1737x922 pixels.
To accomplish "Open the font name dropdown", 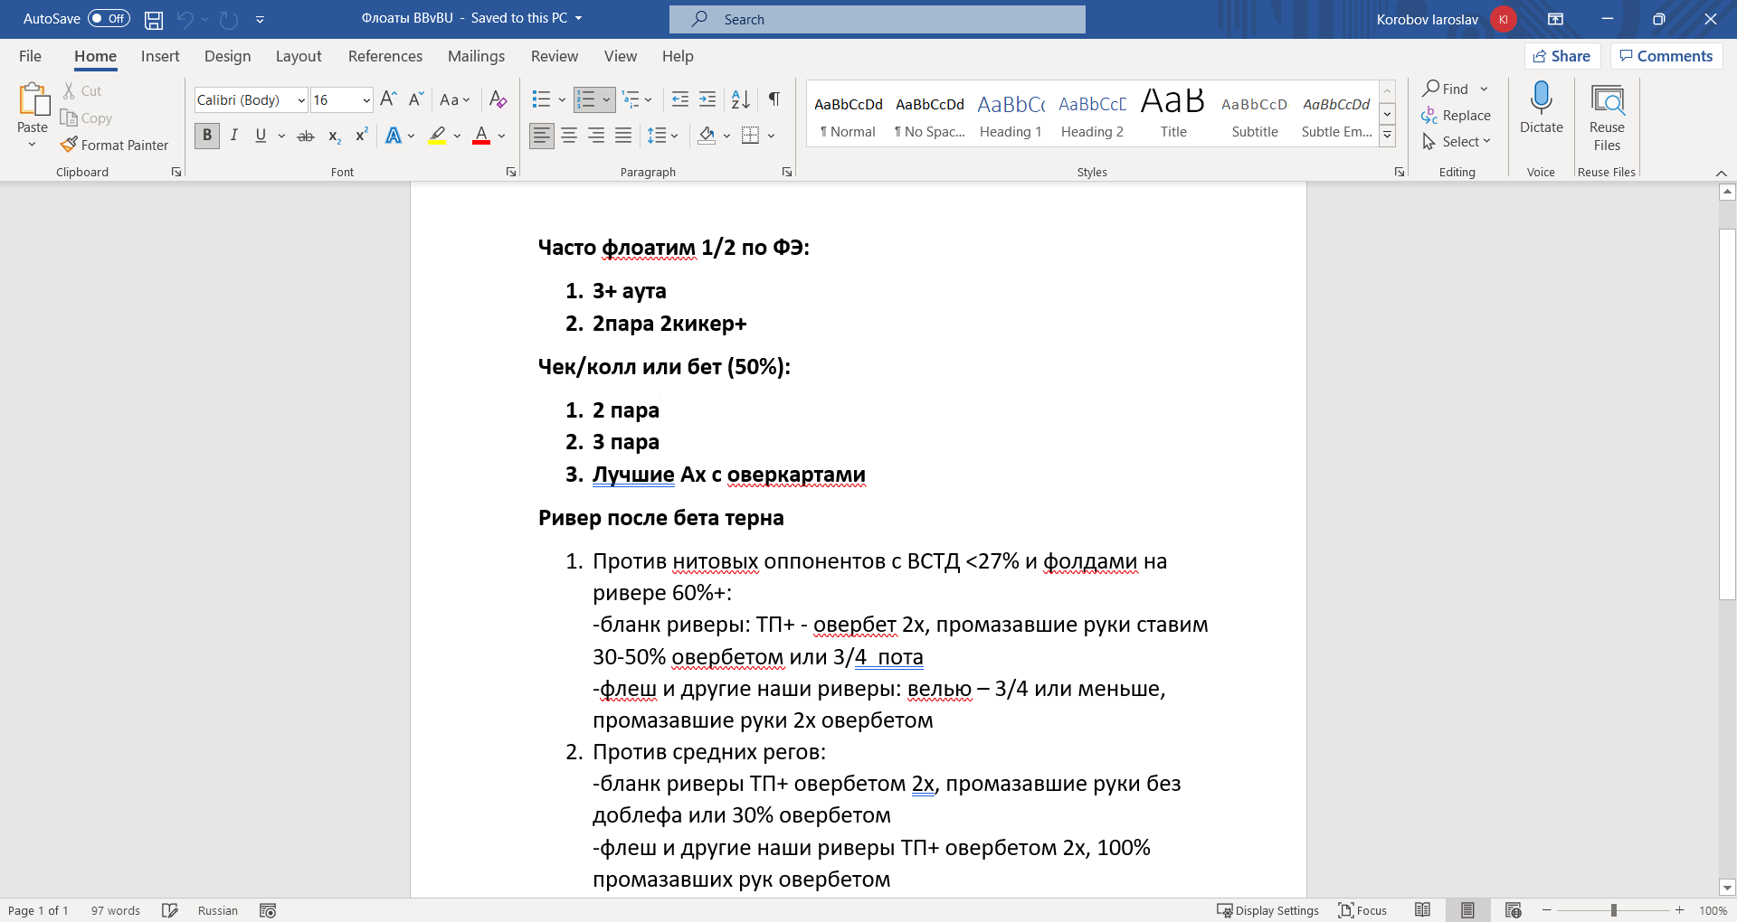I will [301, 100].
